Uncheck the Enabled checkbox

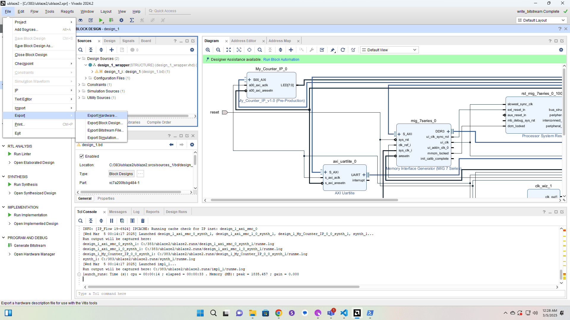(82, 156)
